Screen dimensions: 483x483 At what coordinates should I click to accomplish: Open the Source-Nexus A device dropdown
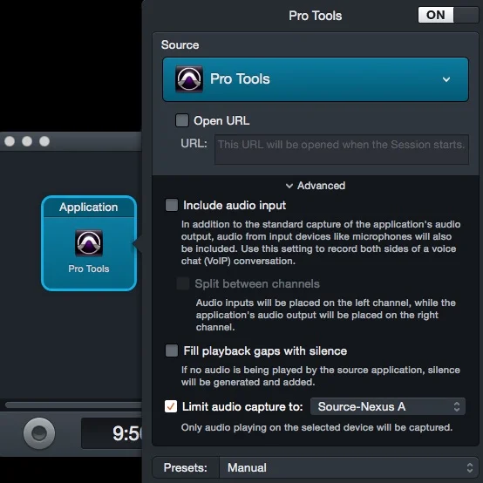coord(388,406)
